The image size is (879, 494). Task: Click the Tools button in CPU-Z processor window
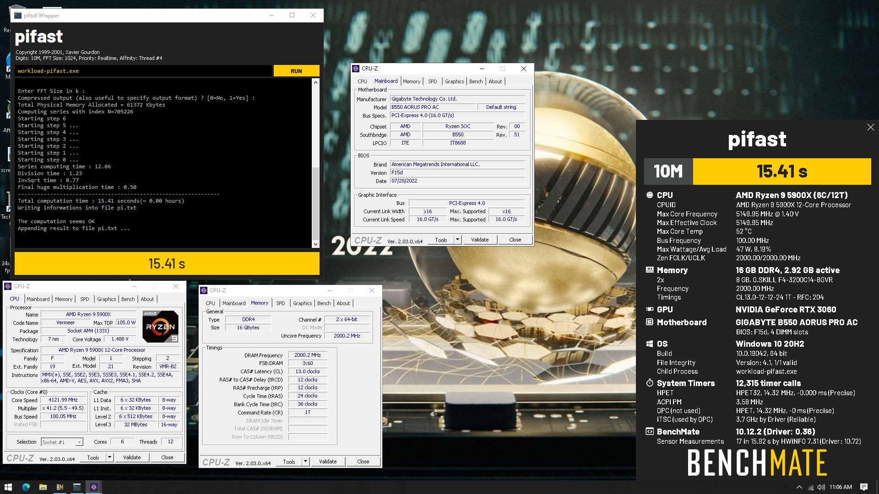tap(93, 457)
